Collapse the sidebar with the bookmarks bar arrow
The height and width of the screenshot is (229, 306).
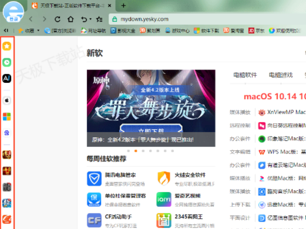tap(6, 30)
